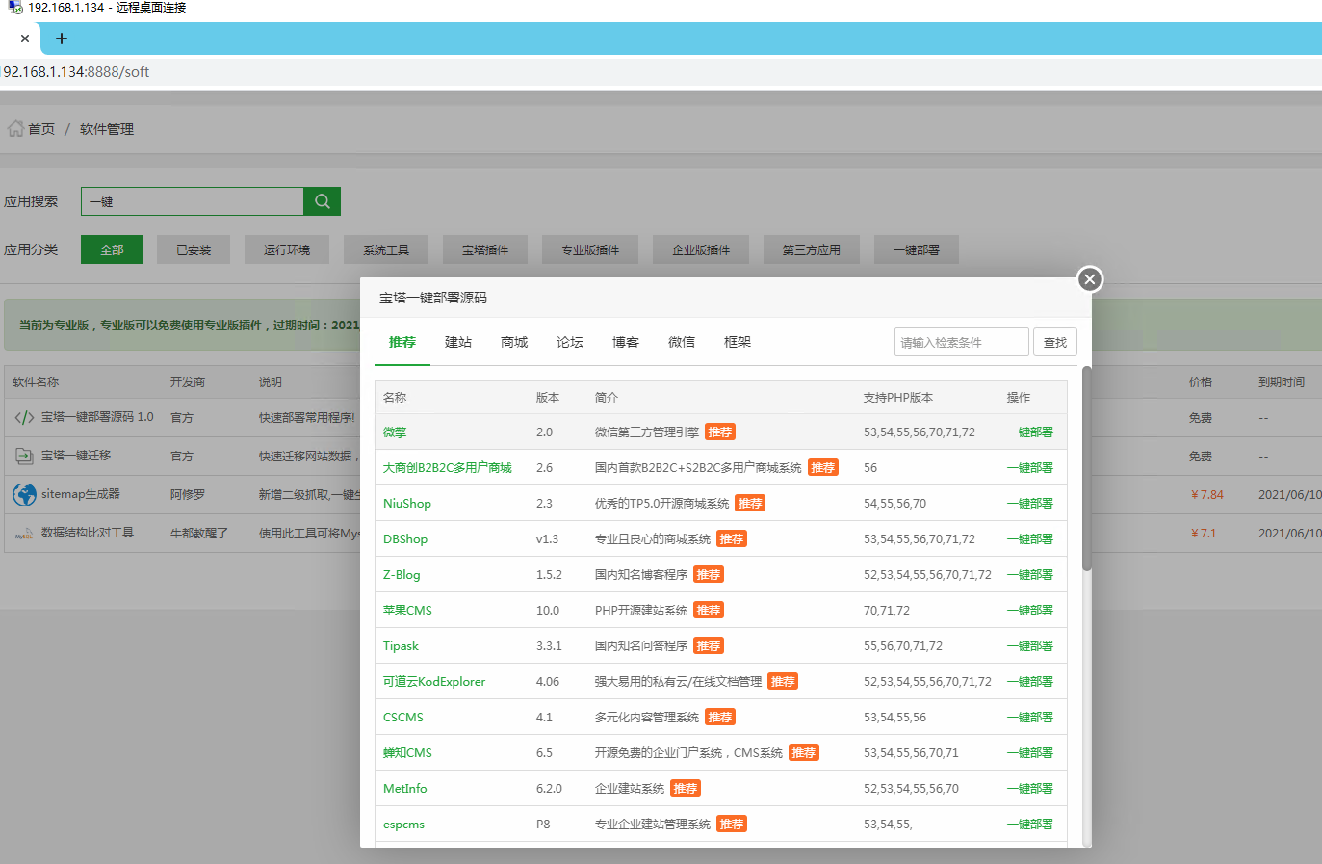This screenshot has width=1322, height=864.
Task: Click 一键部署 for 大商创B2B2C多用户商城
Action: coord(1030,468)
